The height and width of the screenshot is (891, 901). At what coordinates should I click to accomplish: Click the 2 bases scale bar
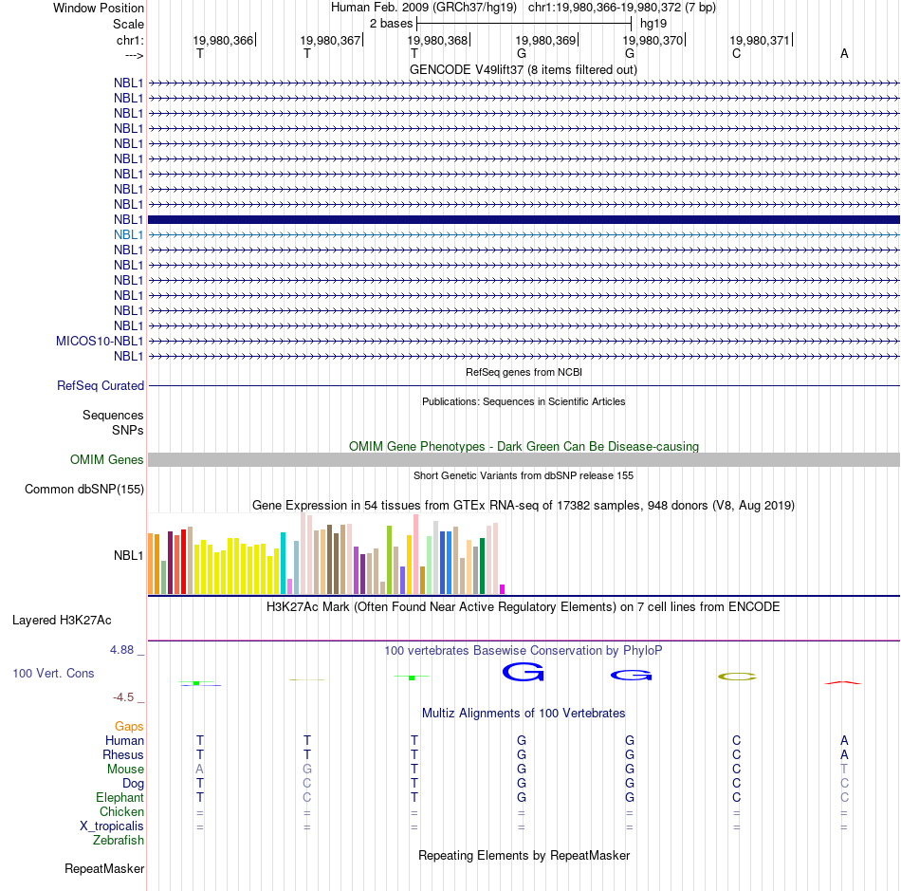tap(524, 24)
